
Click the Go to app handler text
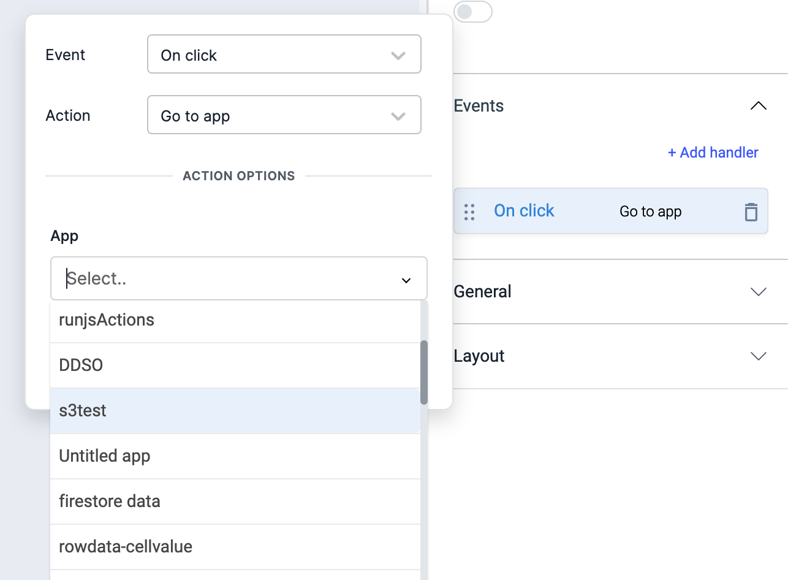tap(651, 212)
